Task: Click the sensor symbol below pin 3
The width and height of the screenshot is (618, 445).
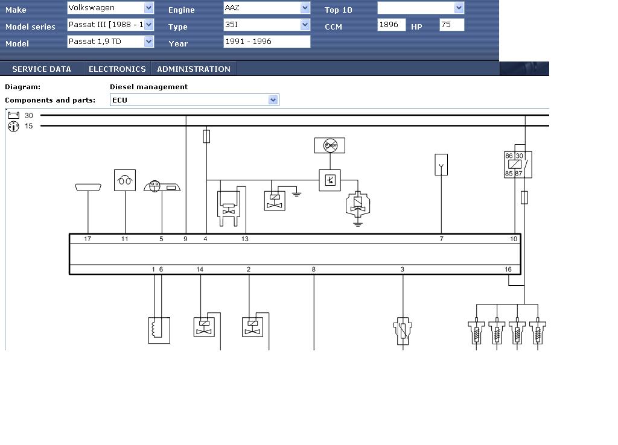Action: tap(403, 331)
